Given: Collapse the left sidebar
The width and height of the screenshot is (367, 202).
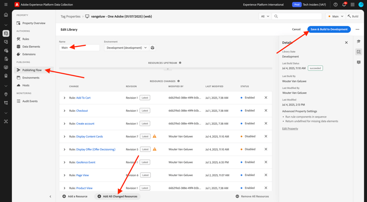Looking at the screenshot, I should pyautogui.click(x=50, y=197).
